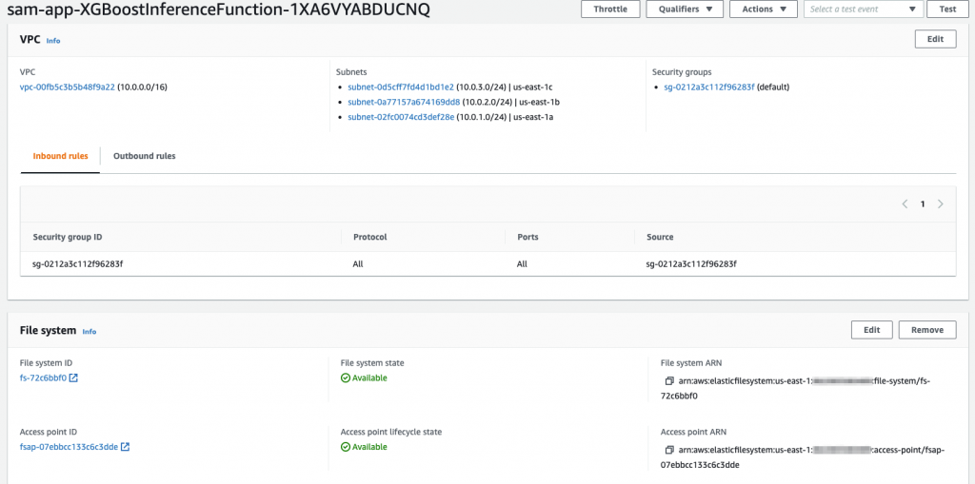Click the Available text under File system state
Image resolution: width=975 pixels, height=484 pixels.
click(369, 378)
